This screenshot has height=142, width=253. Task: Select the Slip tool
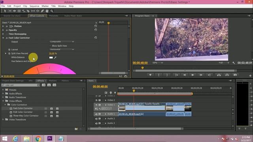33,11
